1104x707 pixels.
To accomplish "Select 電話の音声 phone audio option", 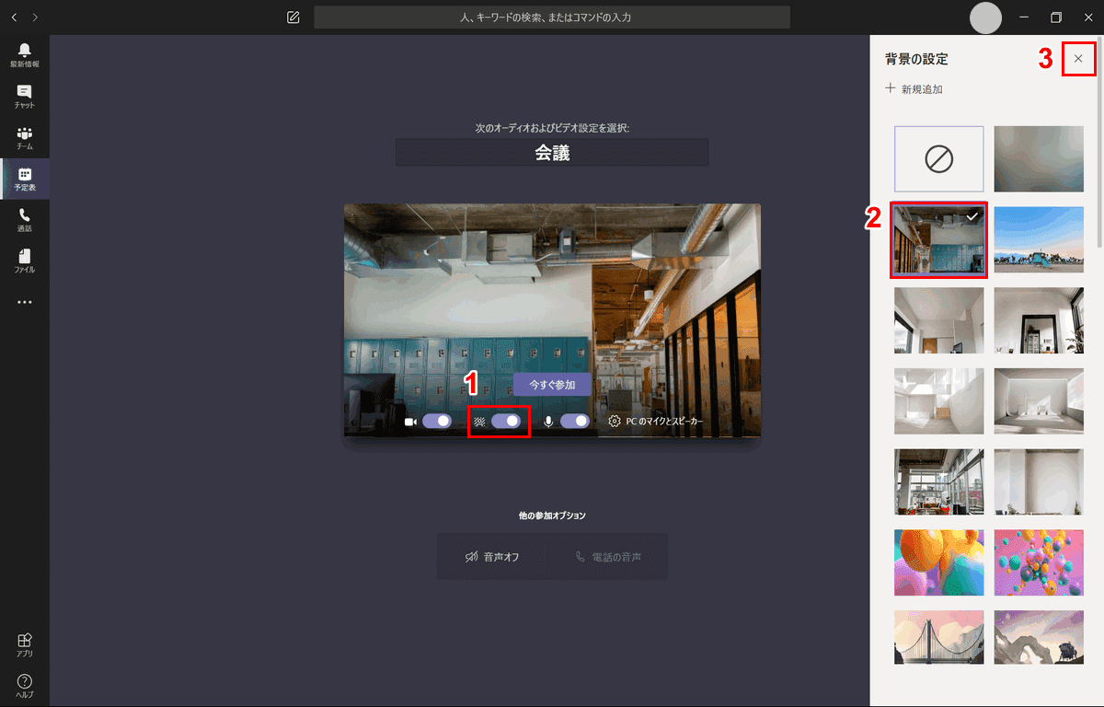I will [608, 557].
